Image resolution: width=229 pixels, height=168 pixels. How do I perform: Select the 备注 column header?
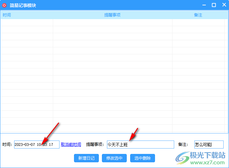[198, 15]
